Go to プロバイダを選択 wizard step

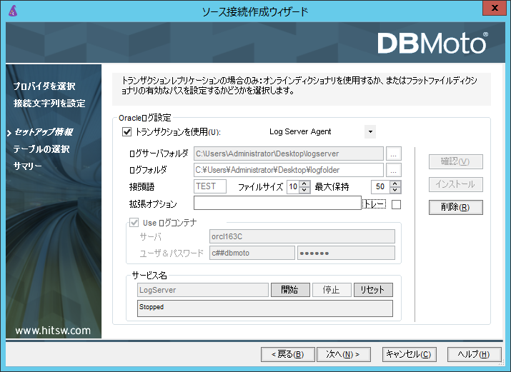(x=44, y=86)
